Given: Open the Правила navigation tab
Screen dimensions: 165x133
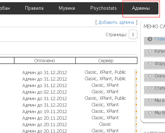Looking at the screenshot, I should click(x=34, y=8).
